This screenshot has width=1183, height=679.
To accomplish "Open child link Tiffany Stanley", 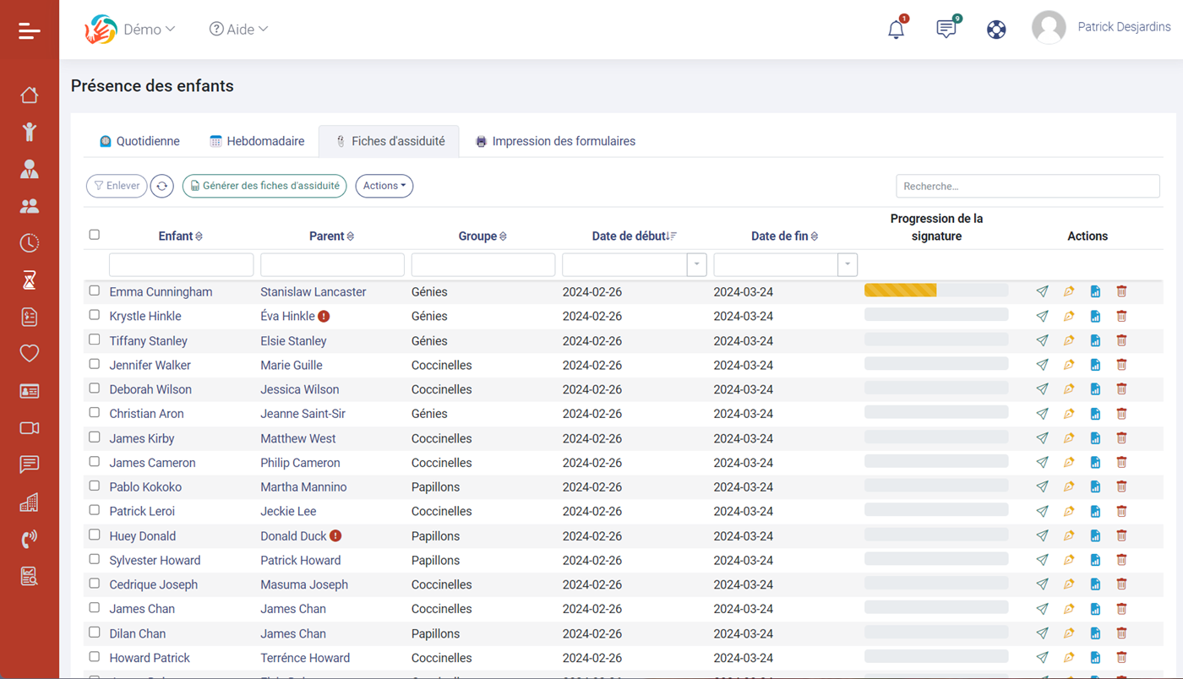I will pos(149,341).
